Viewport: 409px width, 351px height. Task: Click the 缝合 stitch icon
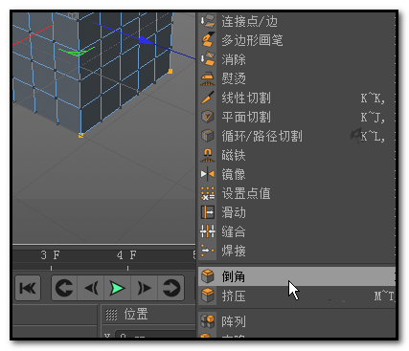[x=208, y=231]
